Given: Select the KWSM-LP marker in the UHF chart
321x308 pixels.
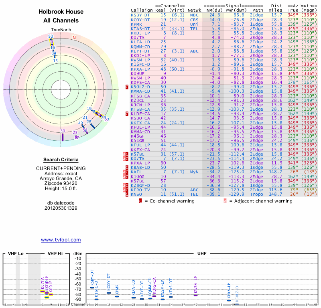Looking at the screenshot, I should click(196, 295).
